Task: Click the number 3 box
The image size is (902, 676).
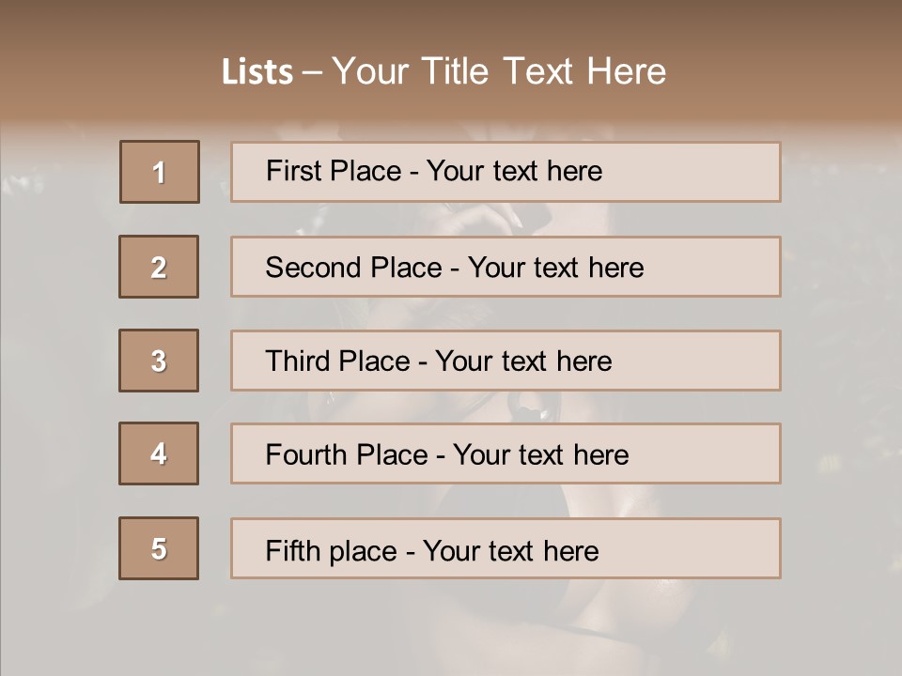Action: coord(159,361)
